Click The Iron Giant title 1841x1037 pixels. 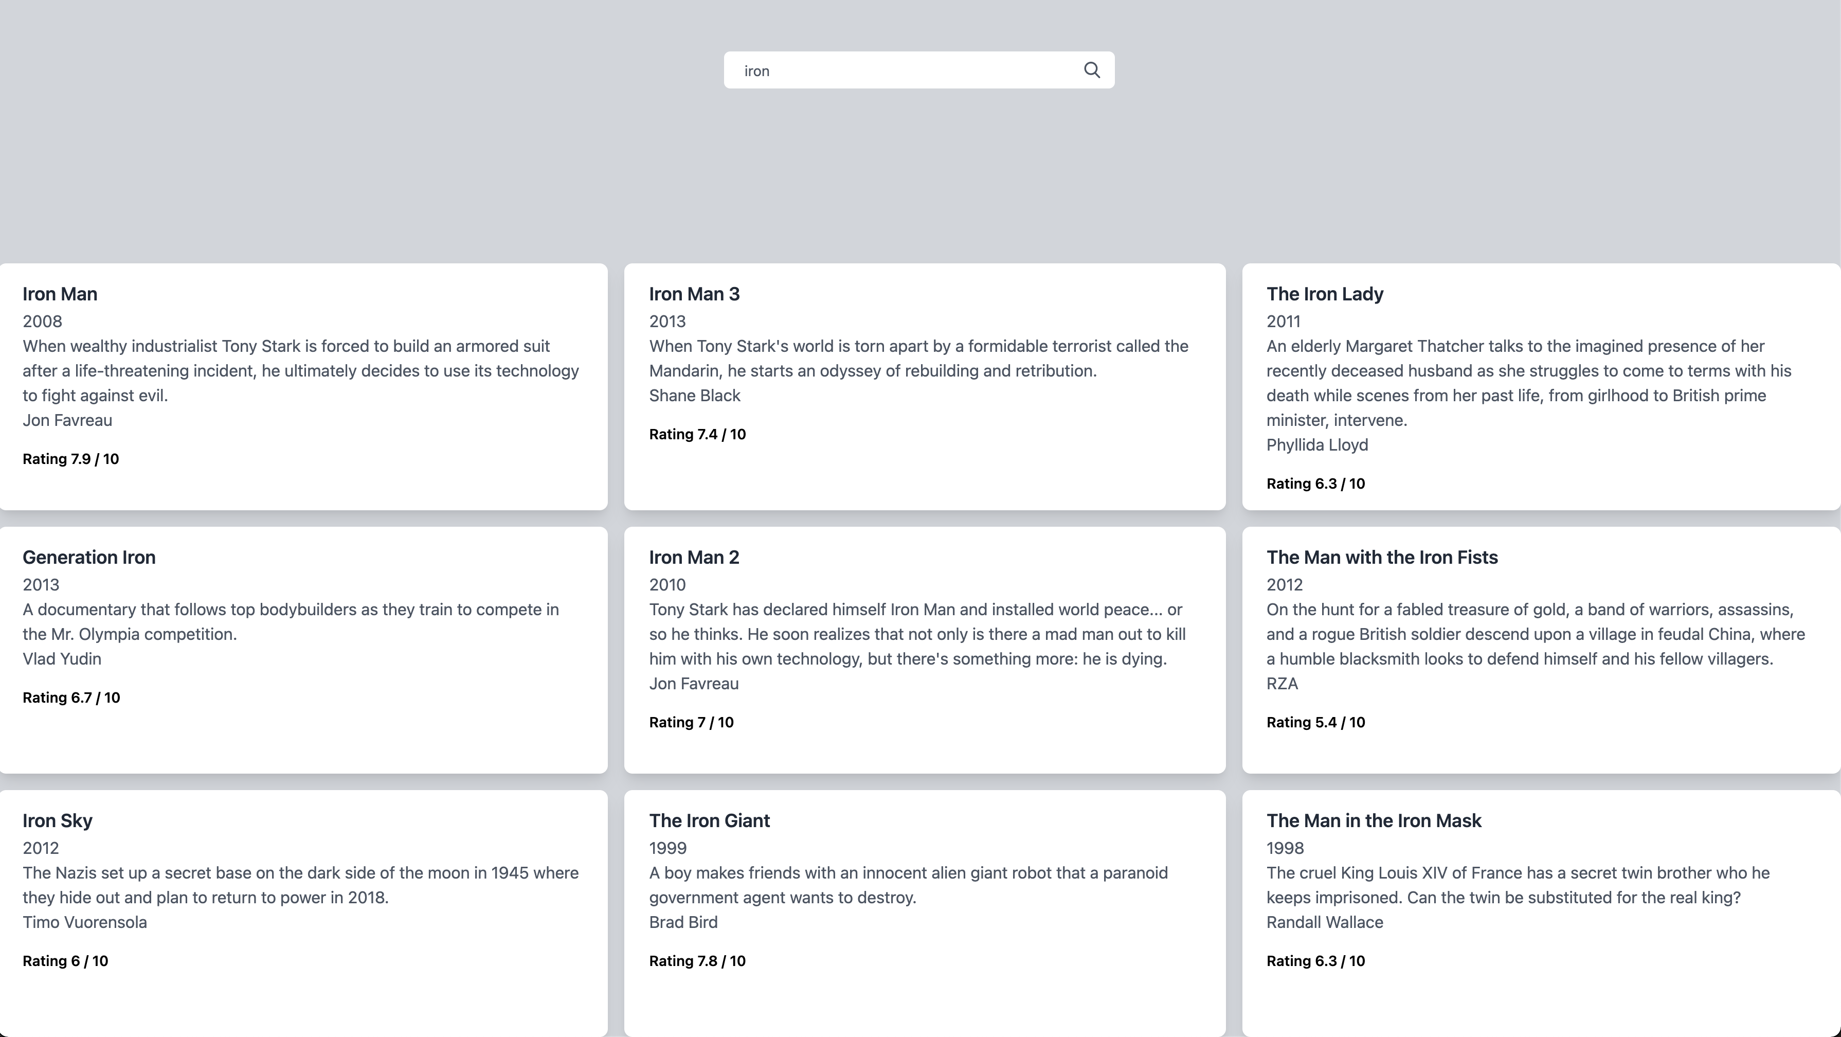pos(710,820)
